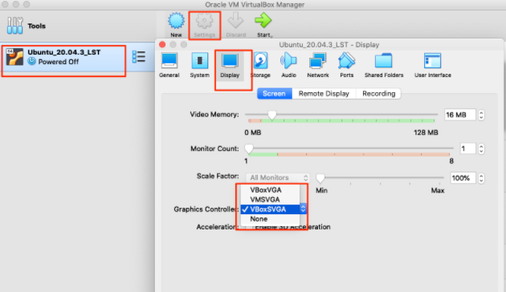Click the Graphics Controller dropdown arrows
Viewport: 506px width, 292px height.
(303, 209)
